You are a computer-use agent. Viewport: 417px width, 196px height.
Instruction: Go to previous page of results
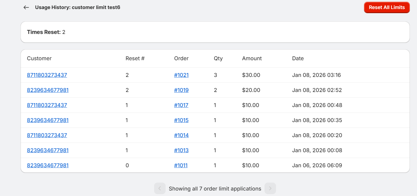click(x=160, y=189)
